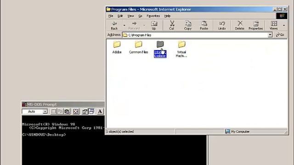Click the Views toolbar button
Screen dimensions: 294x165
pyautogui.click(x=274, y=26)
